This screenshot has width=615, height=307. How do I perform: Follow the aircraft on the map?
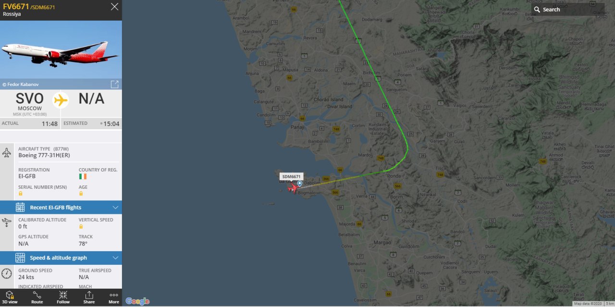coord(63,297)
